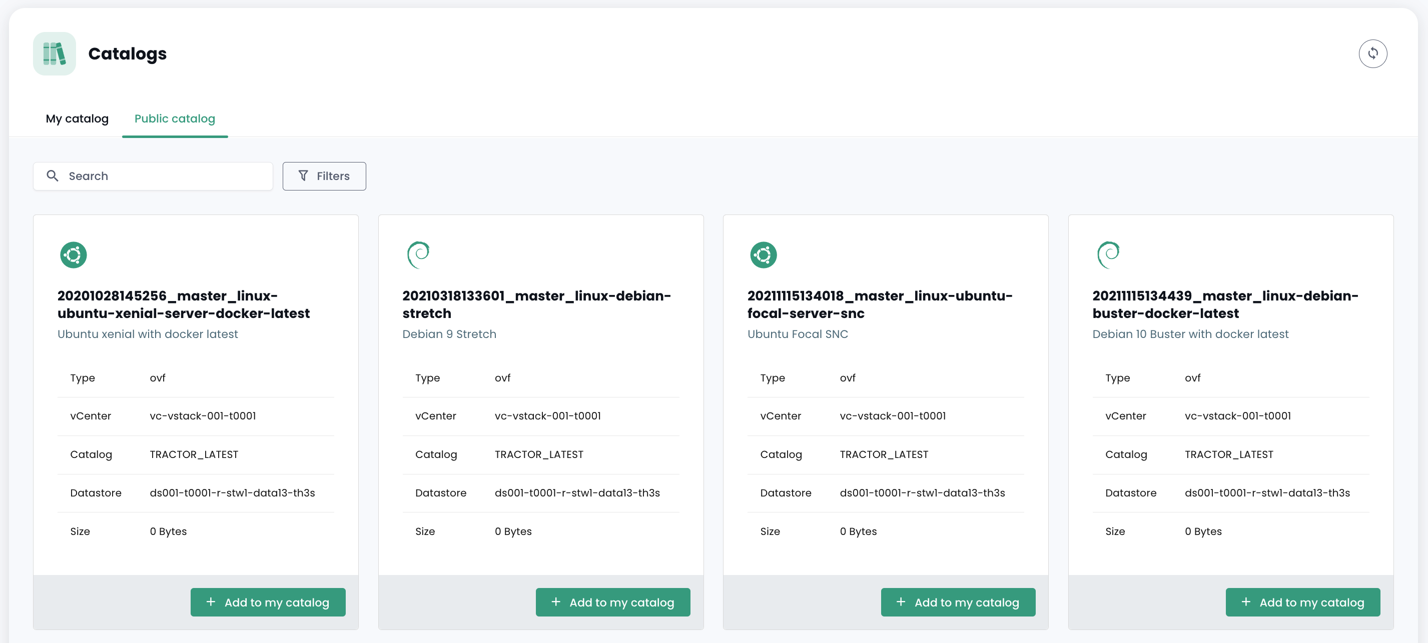Click the Ubuntu Focal SNC description text

[798, 334]
